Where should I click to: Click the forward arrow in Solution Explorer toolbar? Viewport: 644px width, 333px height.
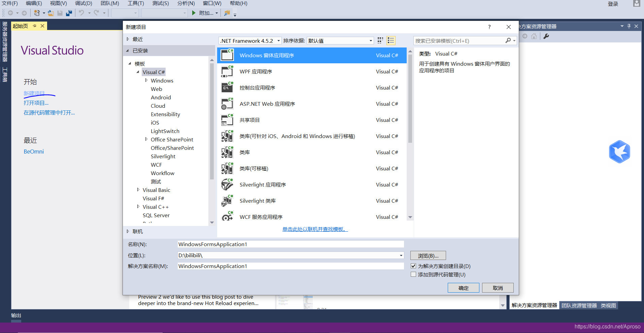(x=525, y=36)
